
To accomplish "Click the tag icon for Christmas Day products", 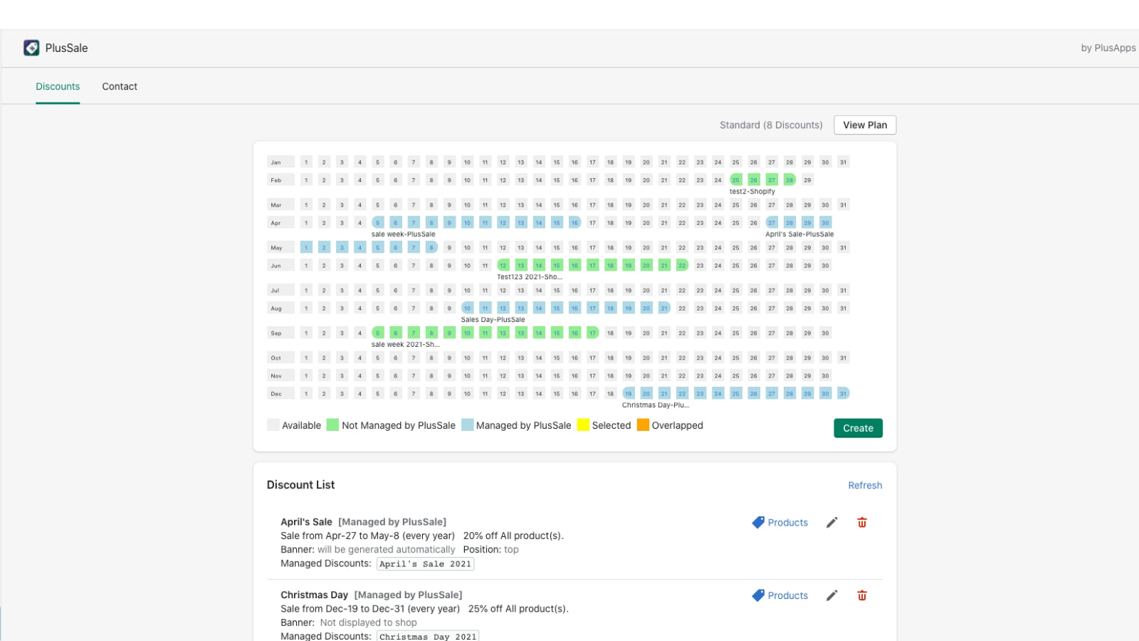I will tap(758, 595).
